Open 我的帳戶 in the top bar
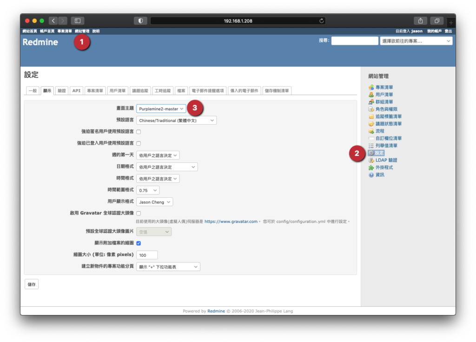Image resolution: width=476 pixels, height=342 pixels. (435, 31)
